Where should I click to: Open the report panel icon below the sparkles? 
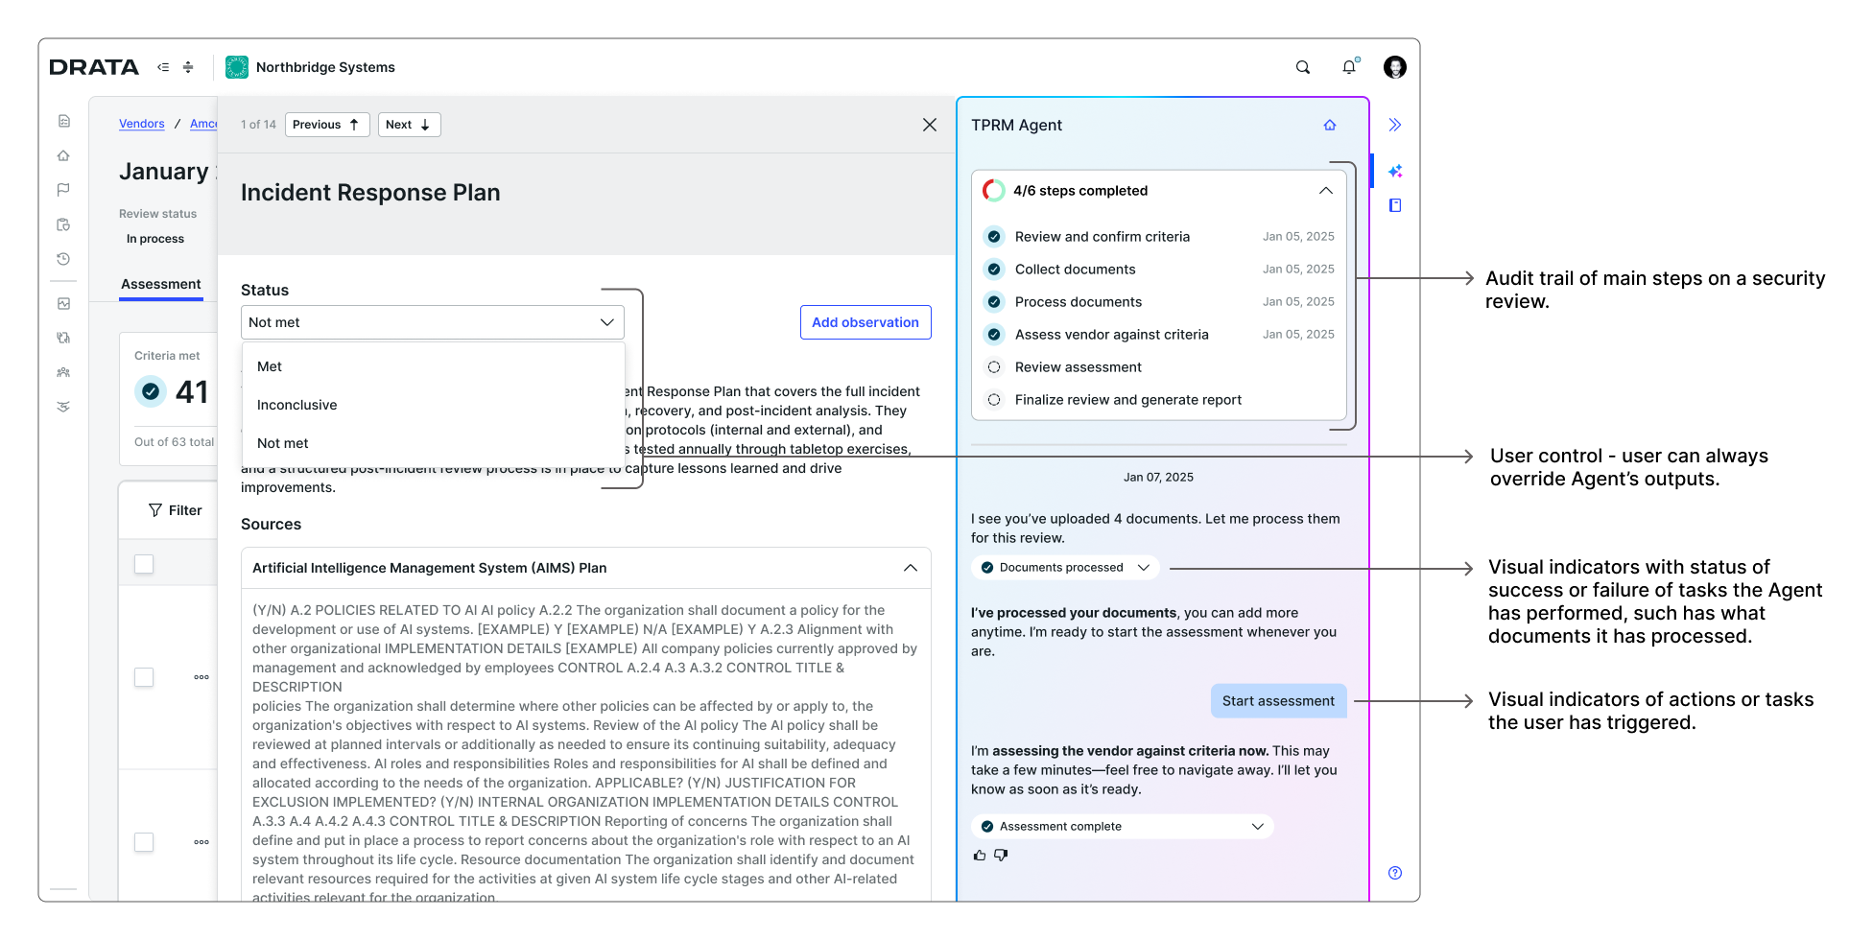(1395, 205)
